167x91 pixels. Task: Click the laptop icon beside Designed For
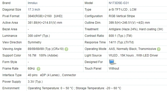[112, 62]
